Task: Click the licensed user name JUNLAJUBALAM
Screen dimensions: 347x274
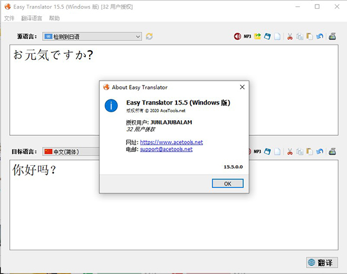Action: click(171, 123)
